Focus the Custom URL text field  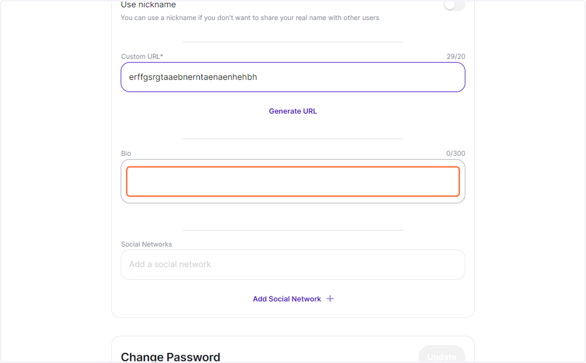tap(293, 77)
